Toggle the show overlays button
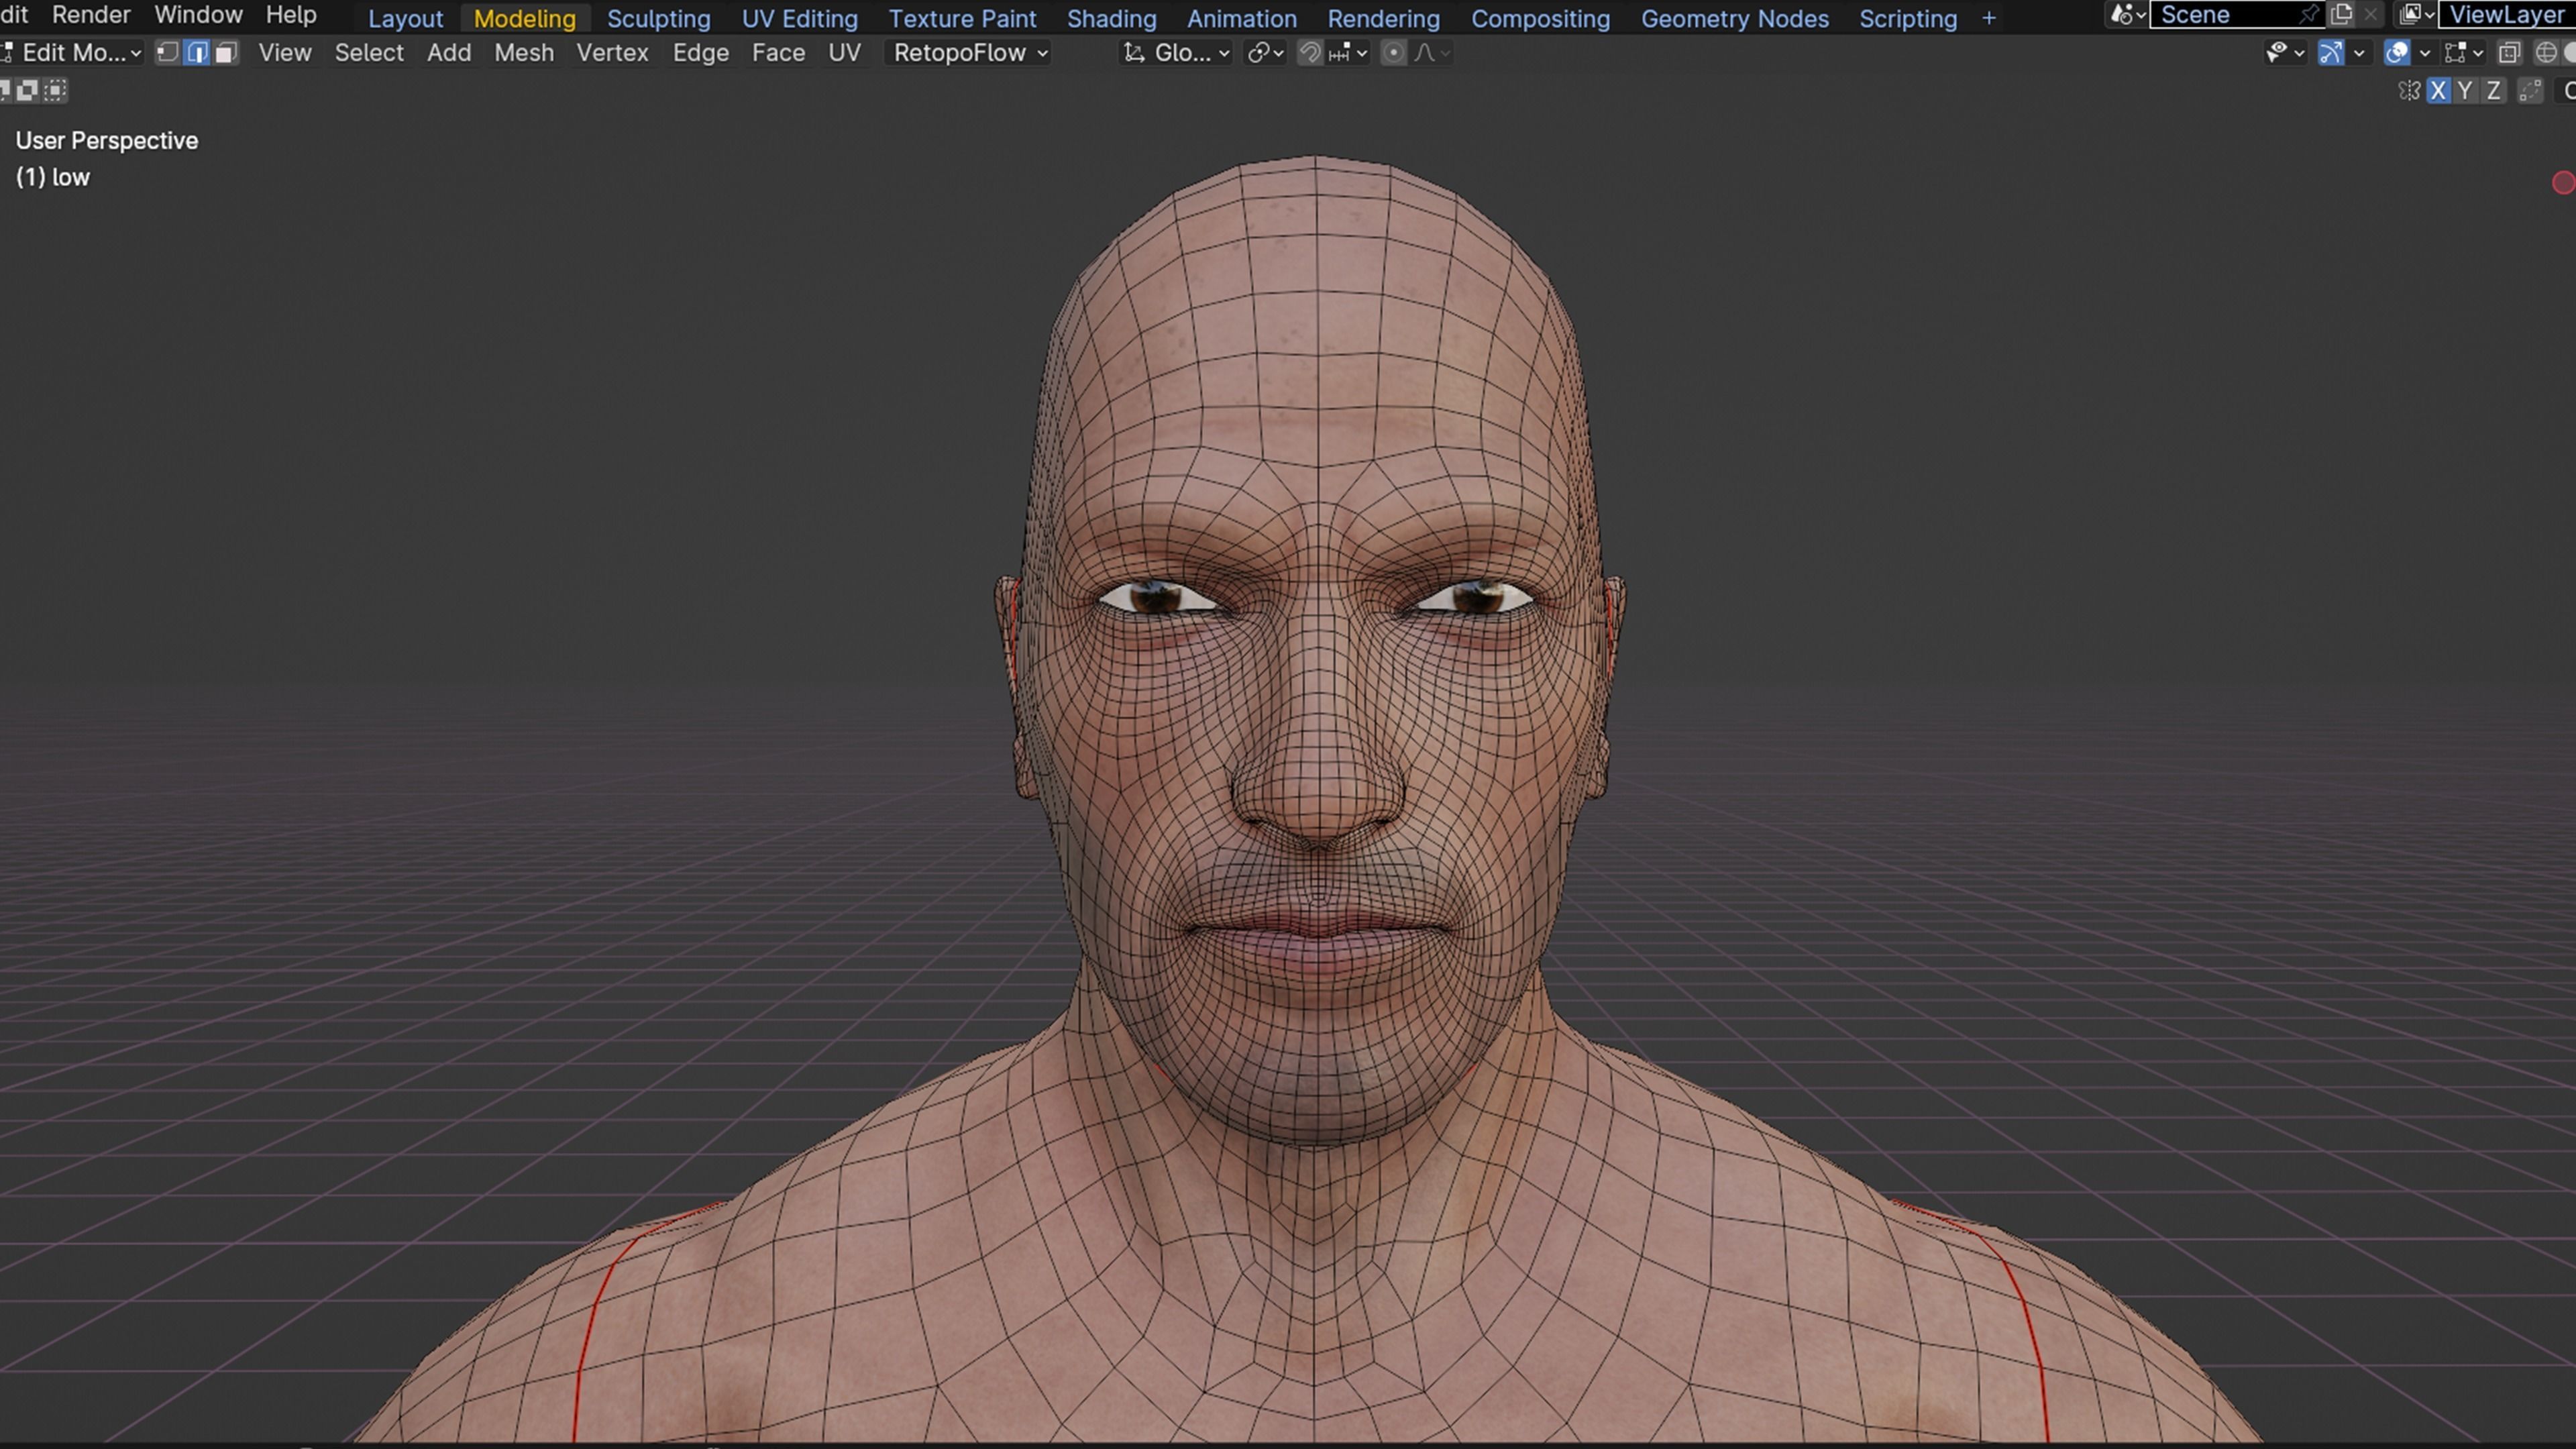This screenshot has width=2576, height=1449. 2396,53
